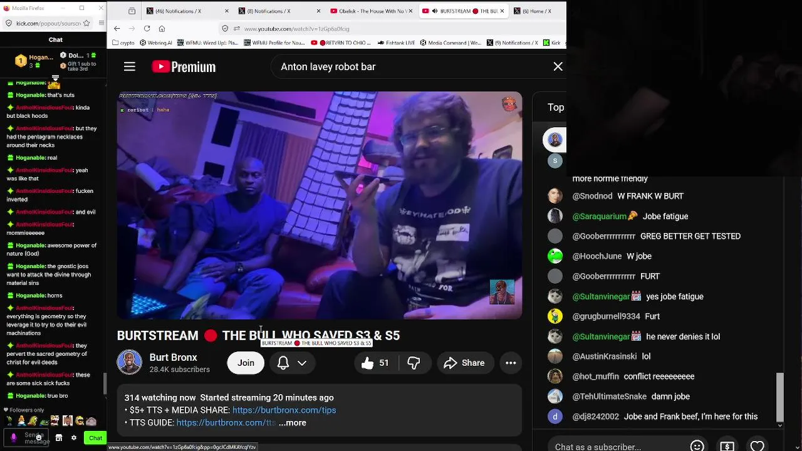Viewport: 802px width, 451px height.
Task: Open @HoochJune green avatar
Action: point(555,256)
